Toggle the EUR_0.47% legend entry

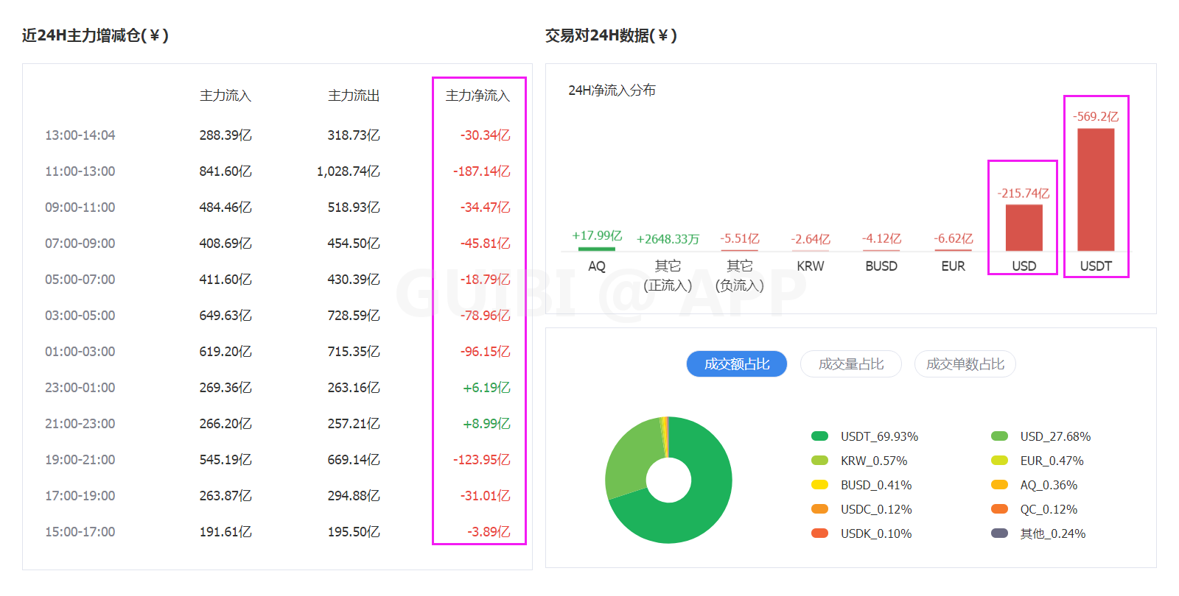[x=1038, y=461]
